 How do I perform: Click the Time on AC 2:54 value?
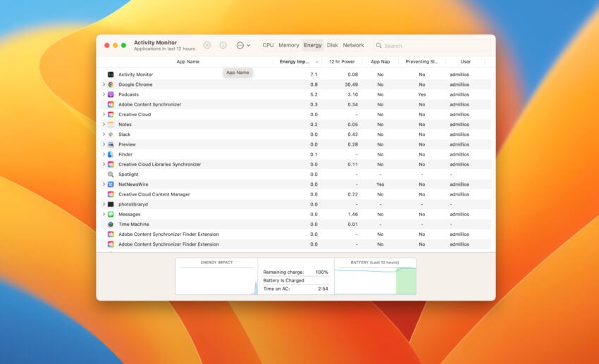point(323,289)
